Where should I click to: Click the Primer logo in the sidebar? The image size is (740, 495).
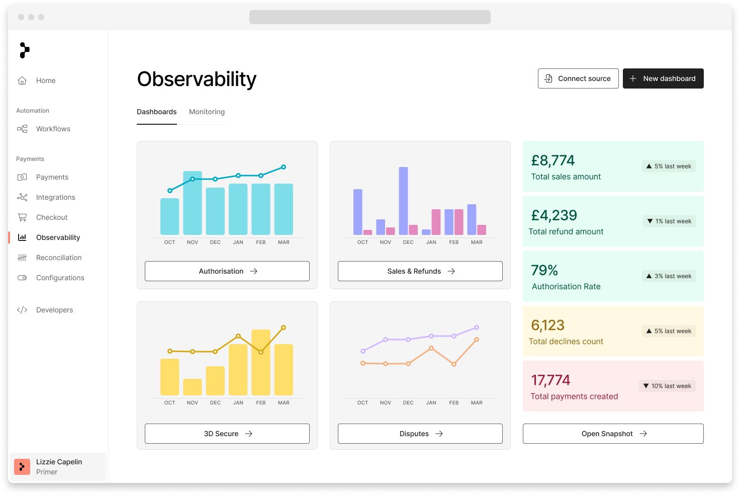click(x=24, y=50)
